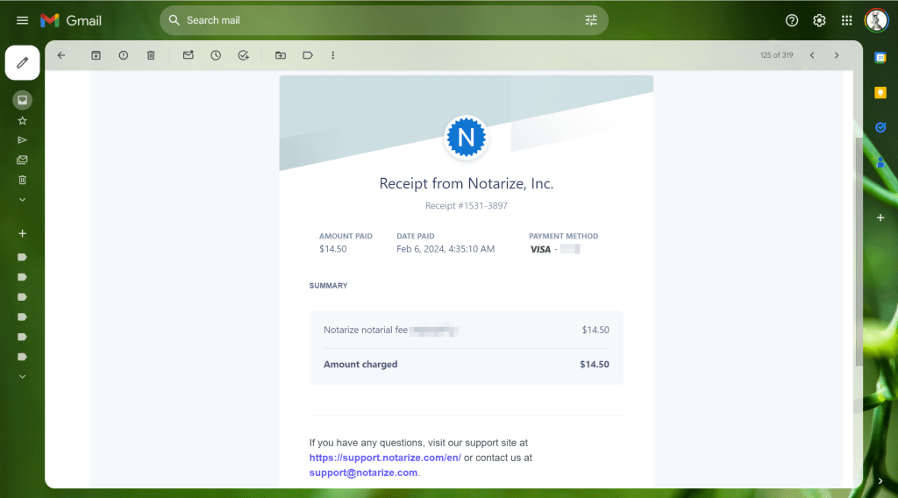
Task: Open Trash folder in sidebar
Action: pyautogui.click(x=22, y=180)
